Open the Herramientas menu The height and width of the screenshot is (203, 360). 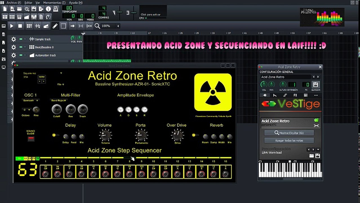54,3
